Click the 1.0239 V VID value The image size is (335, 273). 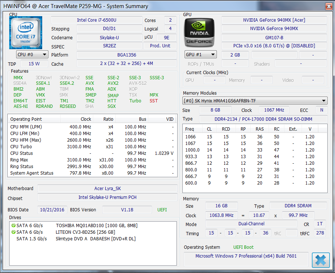pos(164,153)
